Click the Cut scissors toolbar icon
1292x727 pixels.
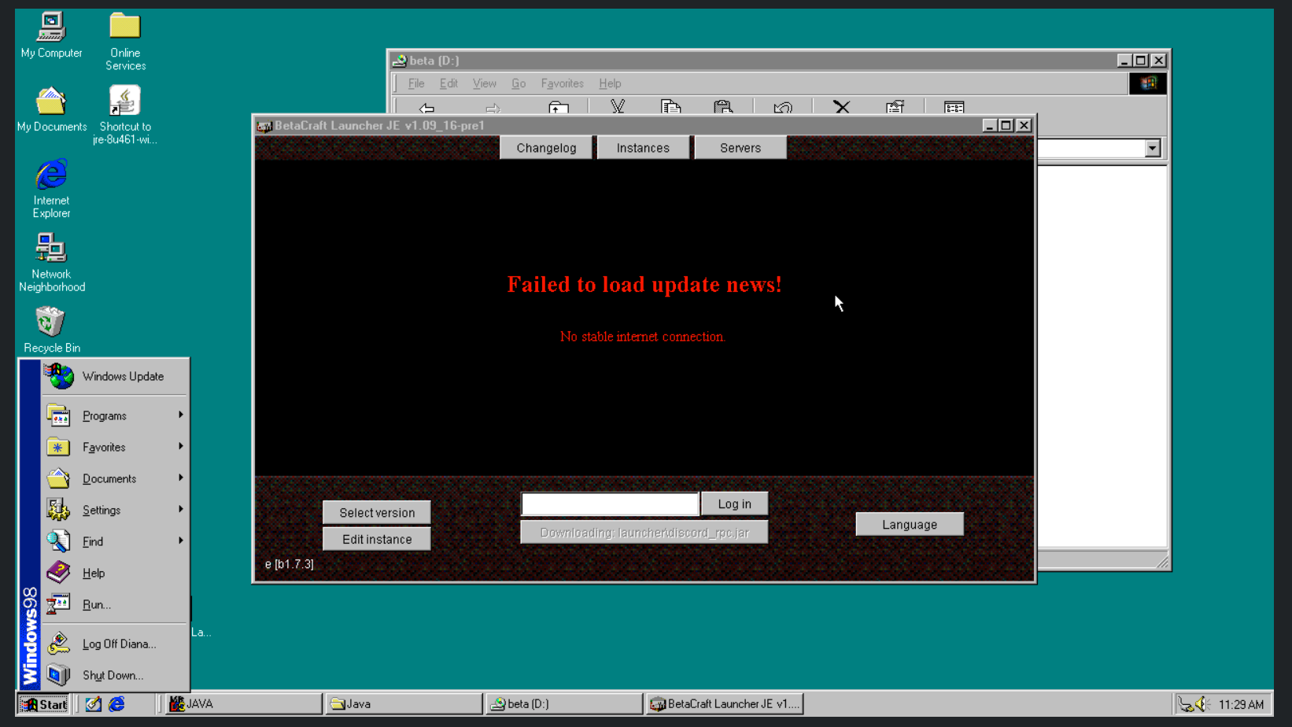618,107
